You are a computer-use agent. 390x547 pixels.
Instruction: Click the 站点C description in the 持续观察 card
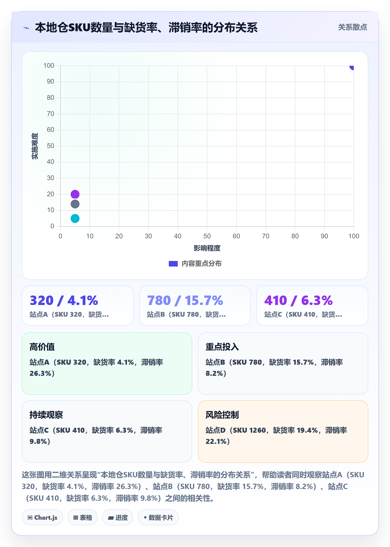tap(96, 436)
